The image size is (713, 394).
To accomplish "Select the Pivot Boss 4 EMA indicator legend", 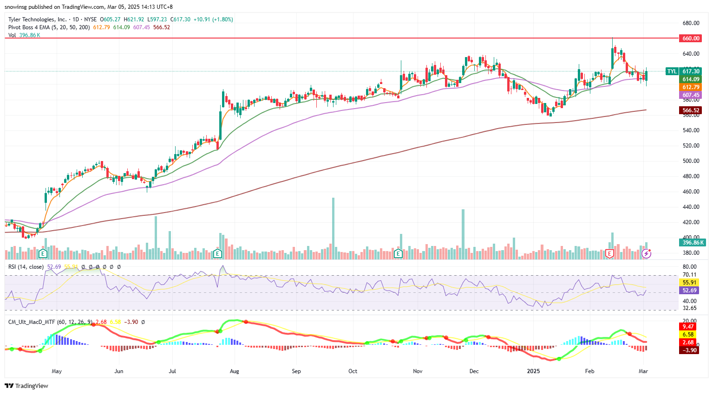I will pyautogui.click(x=49, y=27).
